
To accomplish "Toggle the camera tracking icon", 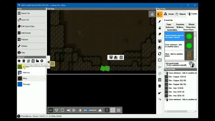I will pyautogui.click(x=69, y=110).
